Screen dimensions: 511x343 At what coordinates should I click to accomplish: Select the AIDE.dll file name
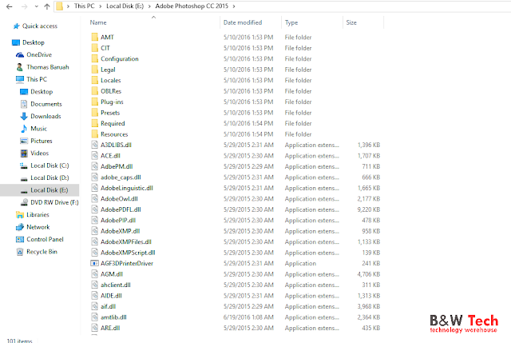111,296
